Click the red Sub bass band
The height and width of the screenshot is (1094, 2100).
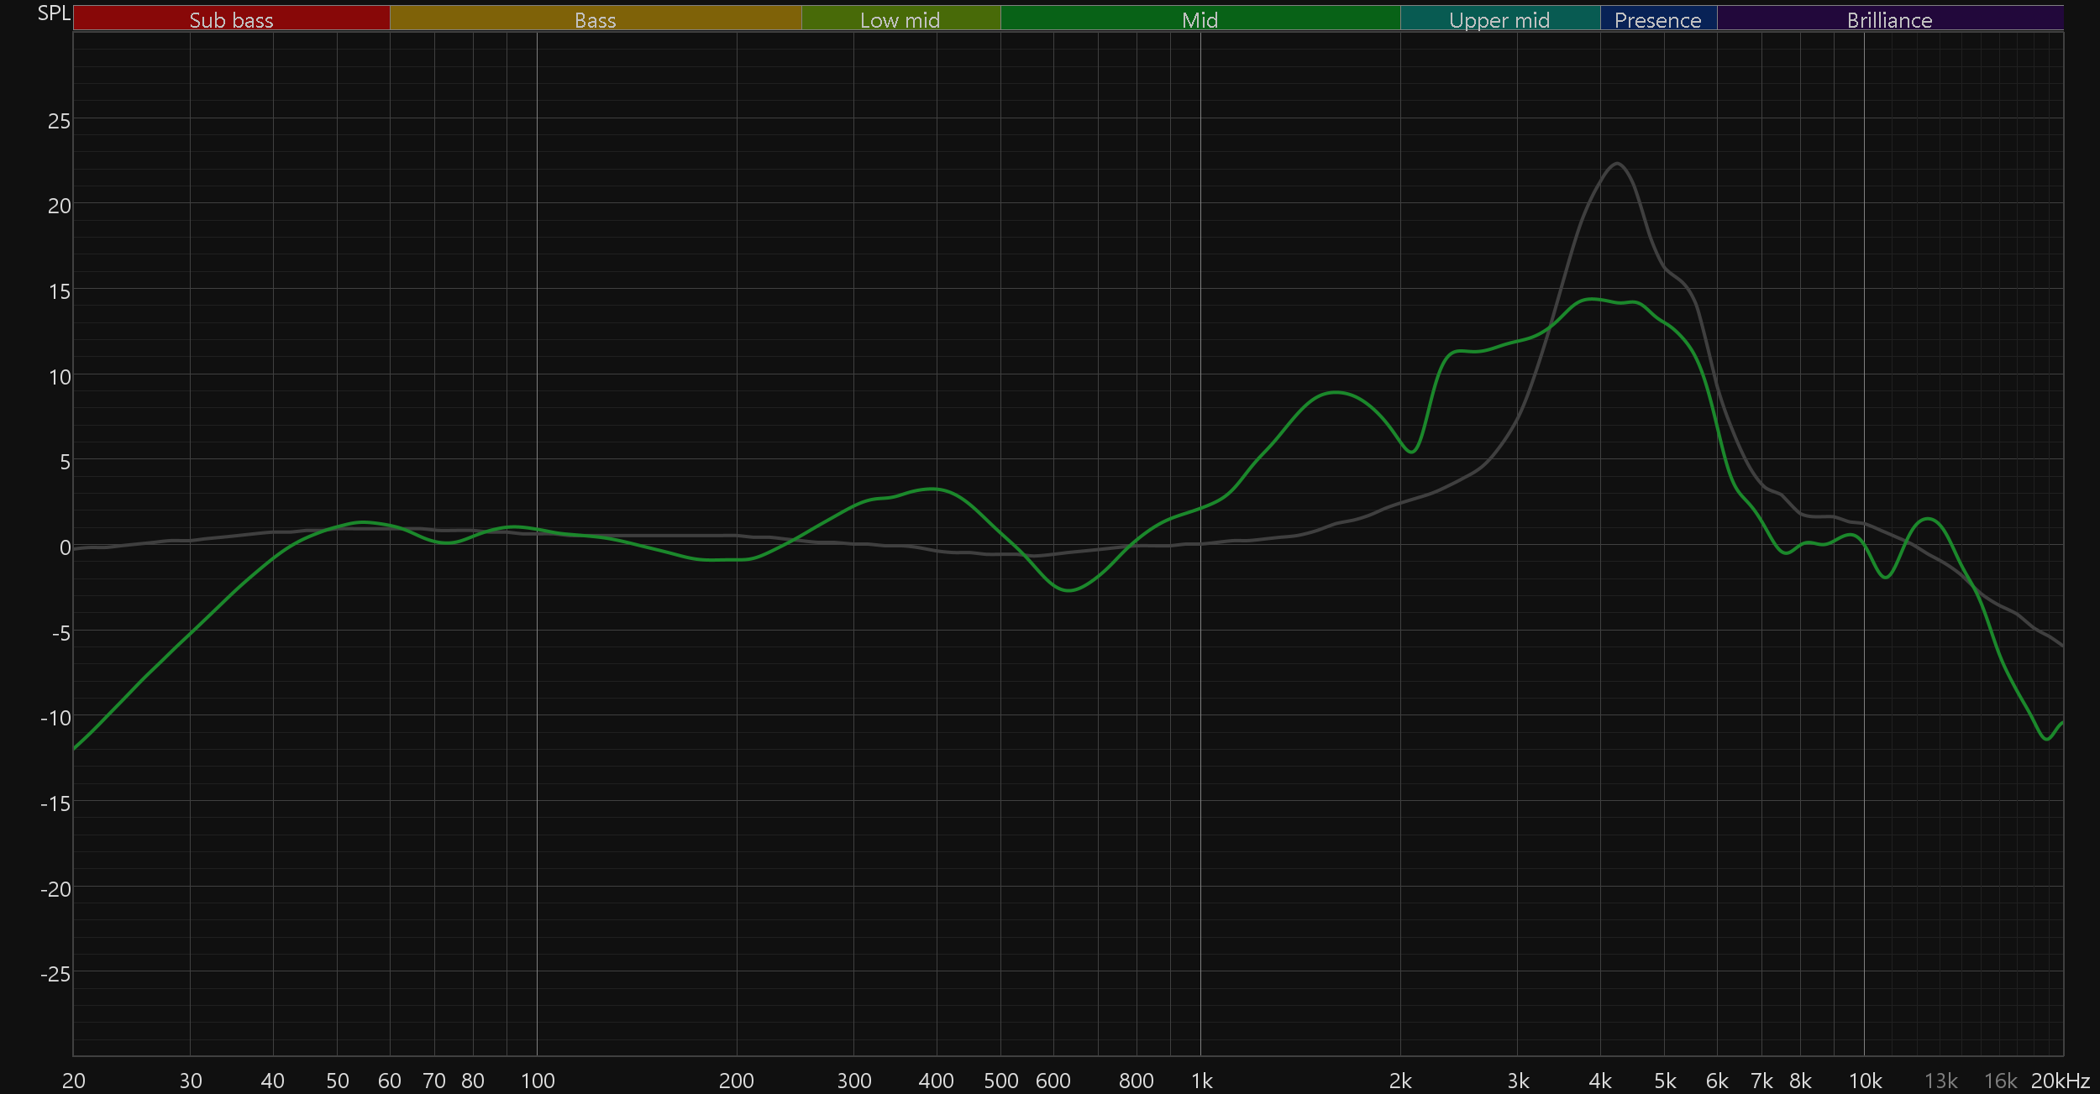coord(231,18)
